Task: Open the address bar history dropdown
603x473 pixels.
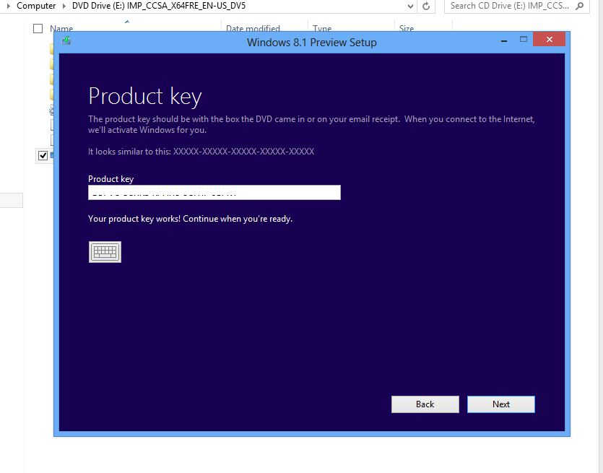Action: [410, 6]
